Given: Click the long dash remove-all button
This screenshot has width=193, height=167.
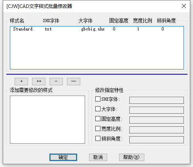Looking at the screenshot, I should point(74,81).
